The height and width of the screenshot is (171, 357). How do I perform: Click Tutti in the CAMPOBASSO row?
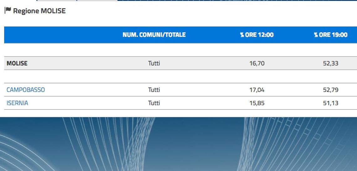click(154, 90)
